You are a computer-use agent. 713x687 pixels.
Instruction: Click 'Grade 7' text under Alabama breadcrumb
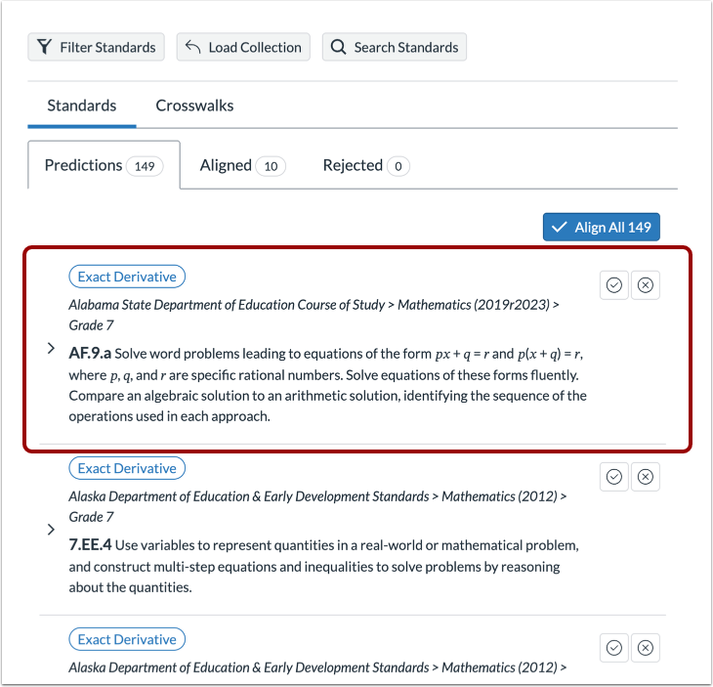click(91, 325)
